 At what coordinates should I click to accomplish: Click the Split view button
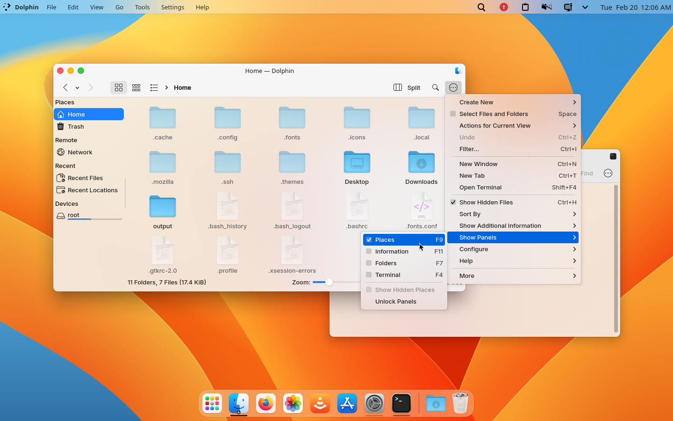pyautogui.click(x=407, y=87)
